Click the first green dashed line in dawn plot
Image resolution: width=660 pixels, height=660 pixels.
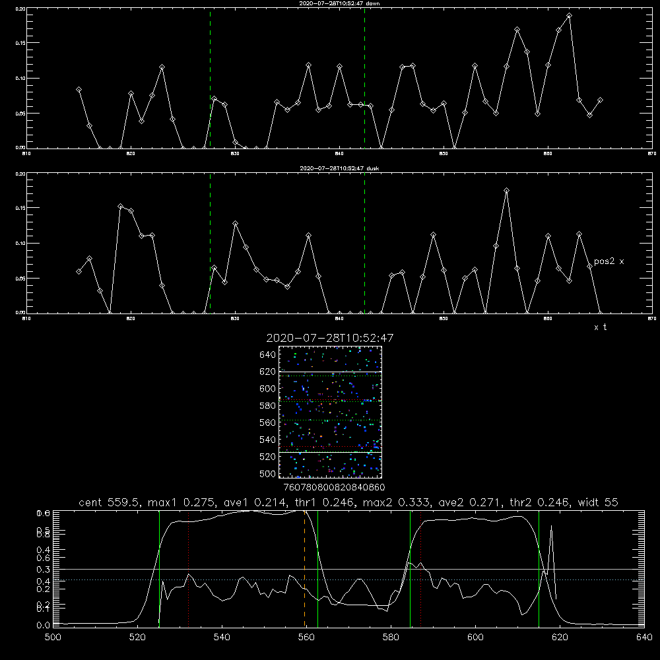210,78
